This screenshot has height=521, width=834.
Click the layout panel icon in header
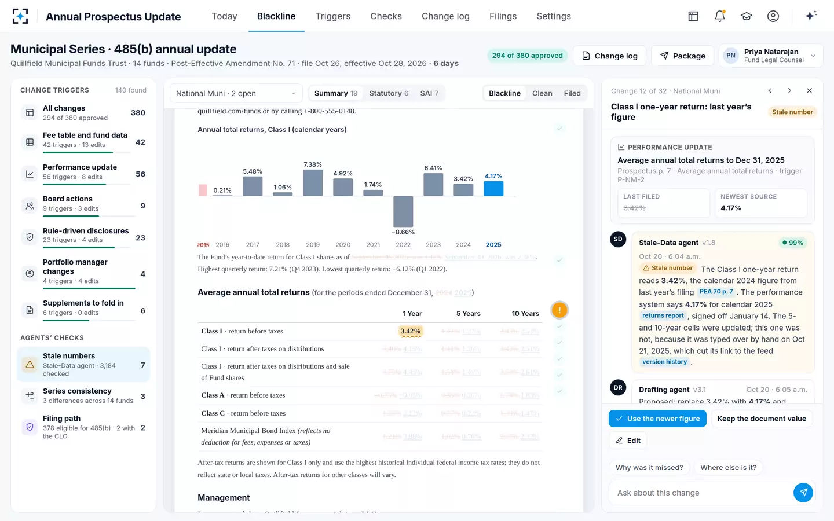pyautogui.click(x=693, y=16)
